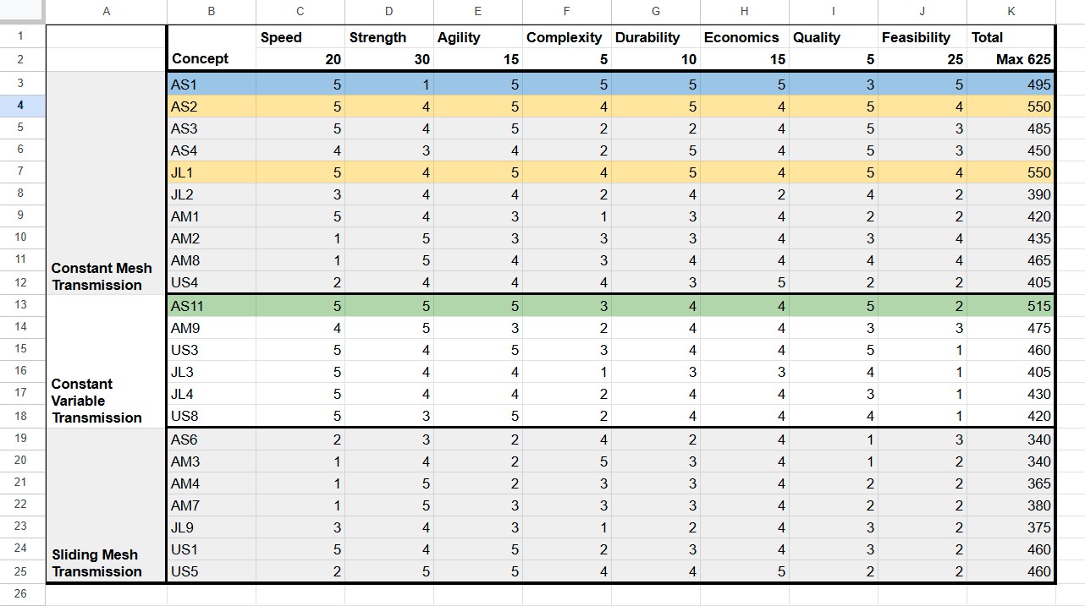The image size is (1085, 606).
Task: Click column header K to select the column
Action: [1011, 11]
